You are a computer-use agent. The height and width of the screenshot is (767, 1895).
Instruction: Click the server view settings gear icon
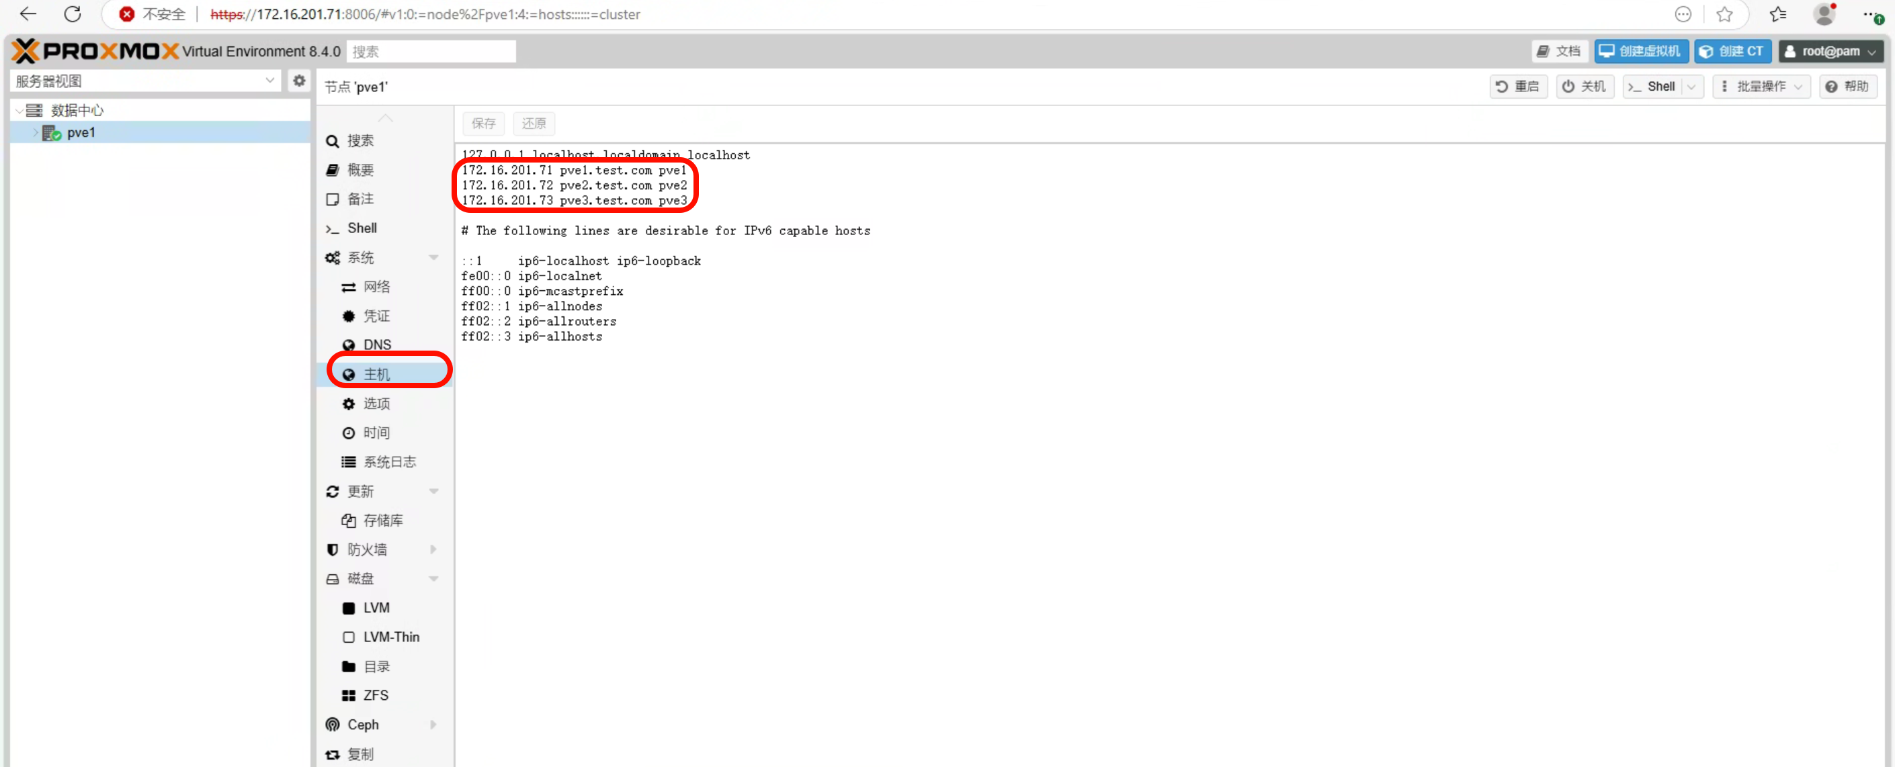298,81
